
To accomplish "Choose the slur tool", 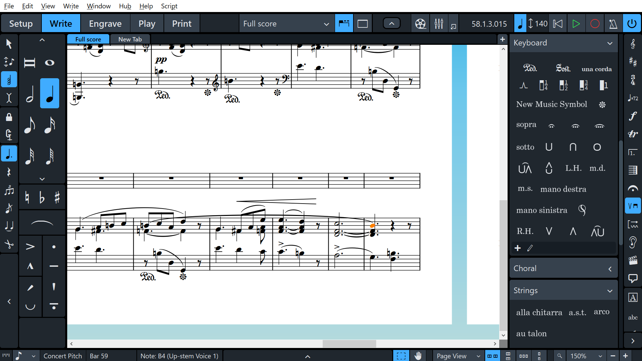I will (x=42, y=223).
